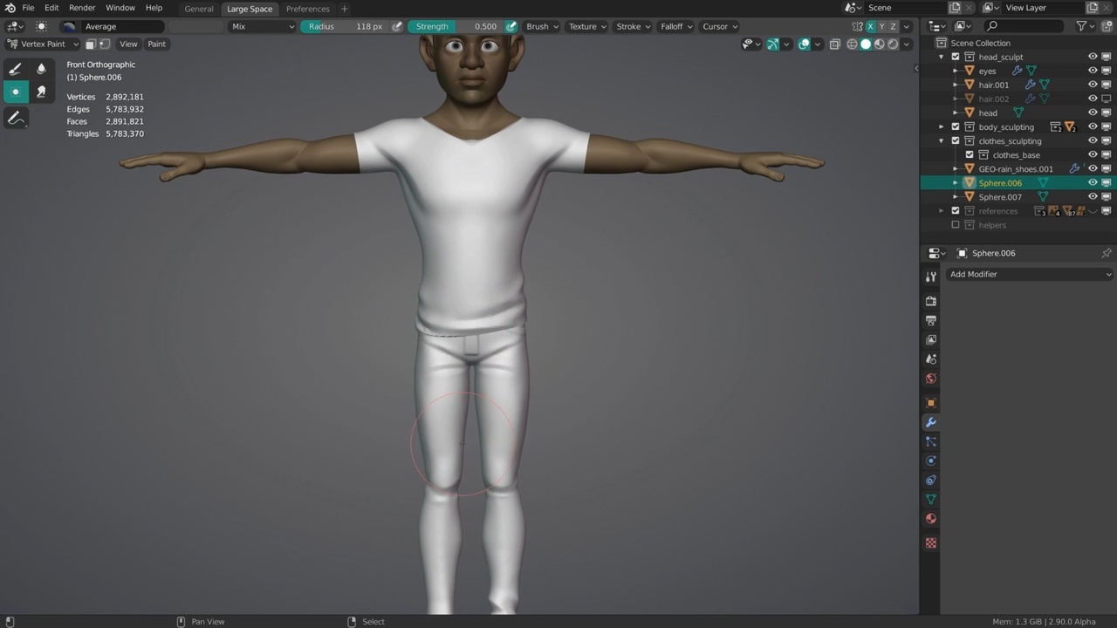Viewport: 1117px width, 628px height.
Task: Enable the helpers collection checkbox
Action: click(956, 225)
